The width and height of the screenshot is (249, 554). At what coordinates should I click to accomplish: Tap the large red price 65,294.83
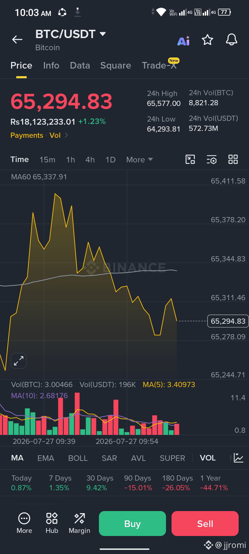click(x=62, y=101)
